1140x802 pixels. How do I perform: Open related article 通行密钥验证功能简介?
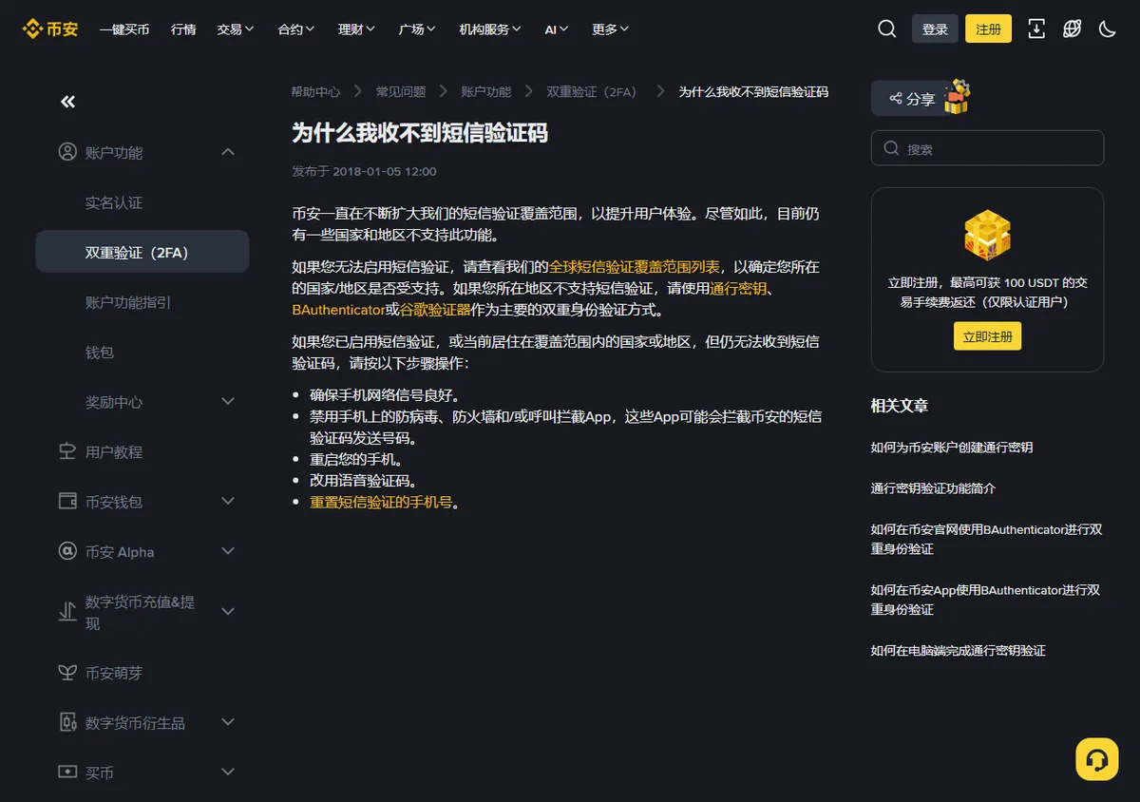pyautogui.click(x=933, y=487)
